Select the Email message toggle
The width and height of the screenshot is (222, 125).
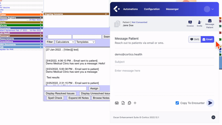[x=208, y=39]
